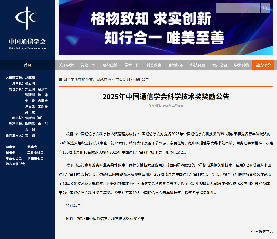Click the search magnifier icon
The width and height of the screenshot is (277, 239).
(265, 8)
